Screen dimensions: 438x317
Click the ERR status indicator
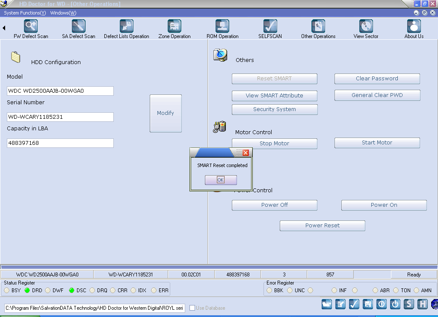coord(154,291)
